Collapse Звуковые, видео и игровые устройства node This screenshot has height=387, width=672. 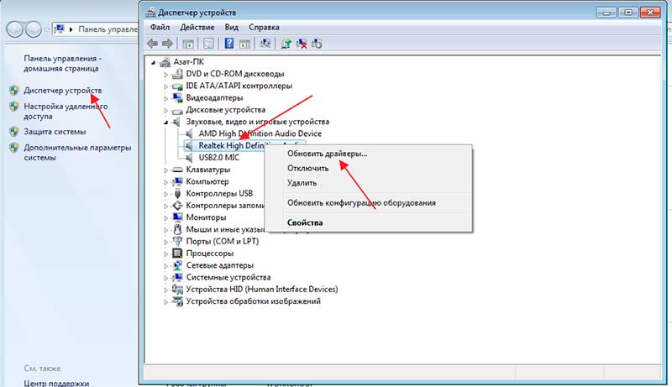click(165, 123)
